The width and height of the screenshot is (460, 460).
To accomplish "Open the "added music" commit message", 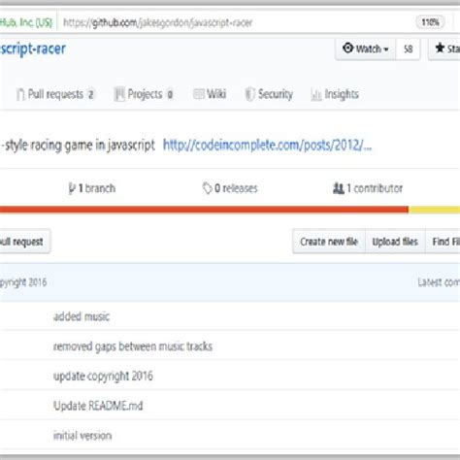I will click(x=82, y=316).
